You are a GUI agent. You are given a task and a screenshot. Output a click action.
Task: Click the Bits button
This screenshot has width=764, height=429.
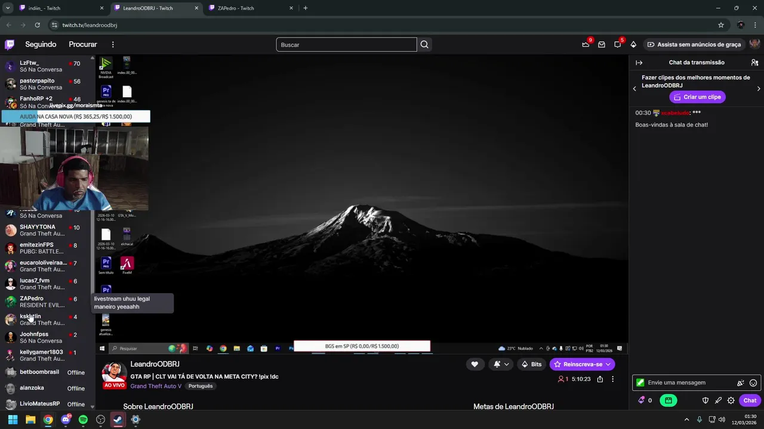(531, 364)
